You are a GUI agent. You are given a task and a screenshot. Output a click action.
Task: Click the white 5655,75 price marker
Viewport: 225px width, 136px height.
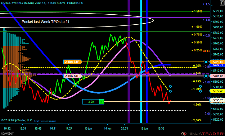pos(217,100)
